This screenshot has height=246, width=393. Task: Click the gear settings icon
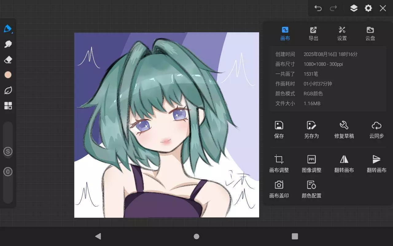[x=368, y=8]
